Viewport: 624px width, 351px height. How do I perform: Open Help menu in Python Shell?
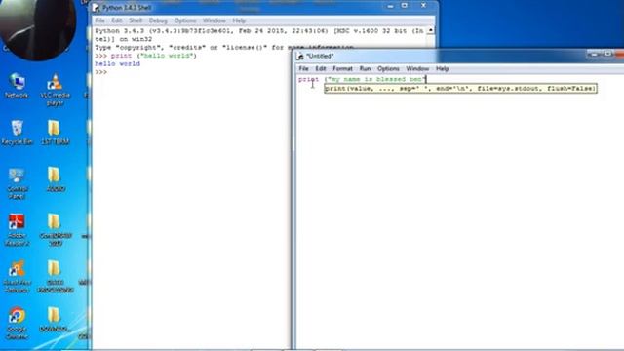tap(239, 20)
